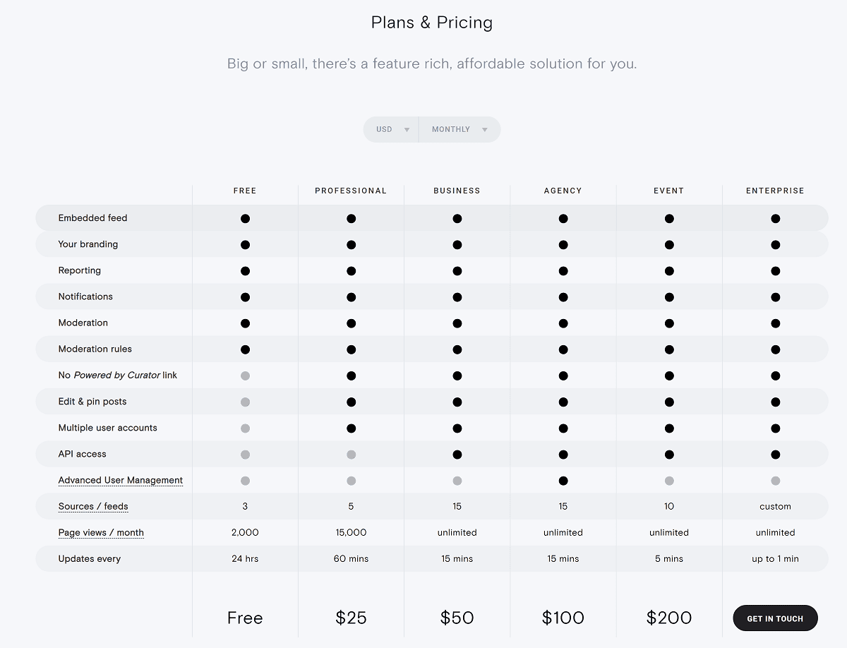Viewport: 847px width, 648px height.
Task: Expand the currency selector chevron
Action: pos(408,129)
